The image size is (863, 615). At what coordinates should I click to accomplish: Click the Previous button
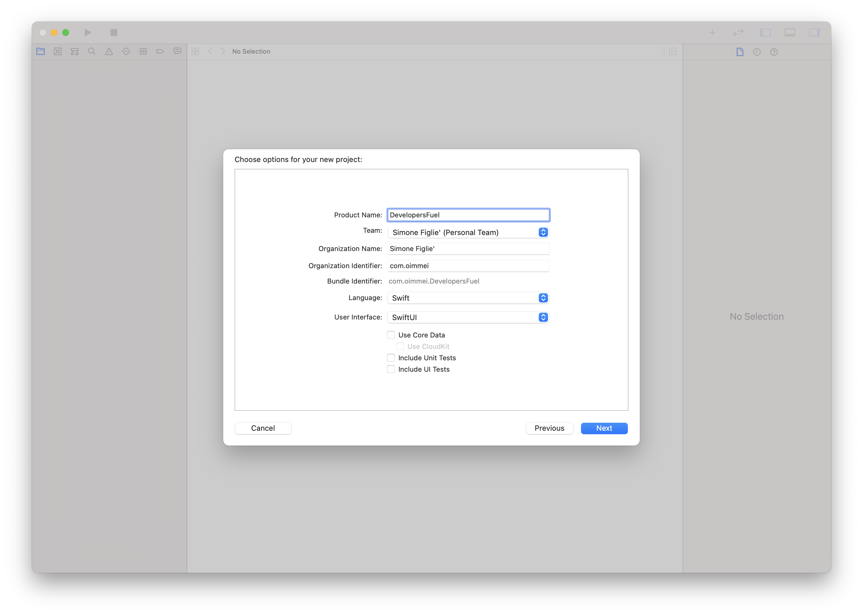click(x=549, y=428)
